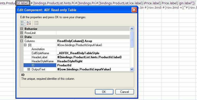This screenshot has height=100, width=197.
Task: Open Property Pages toolbar icon
Action: 36,23
